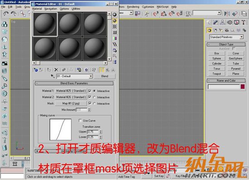Pick material from object eyedropper
The width and height of the screenshot is (249, 180).
53,76
